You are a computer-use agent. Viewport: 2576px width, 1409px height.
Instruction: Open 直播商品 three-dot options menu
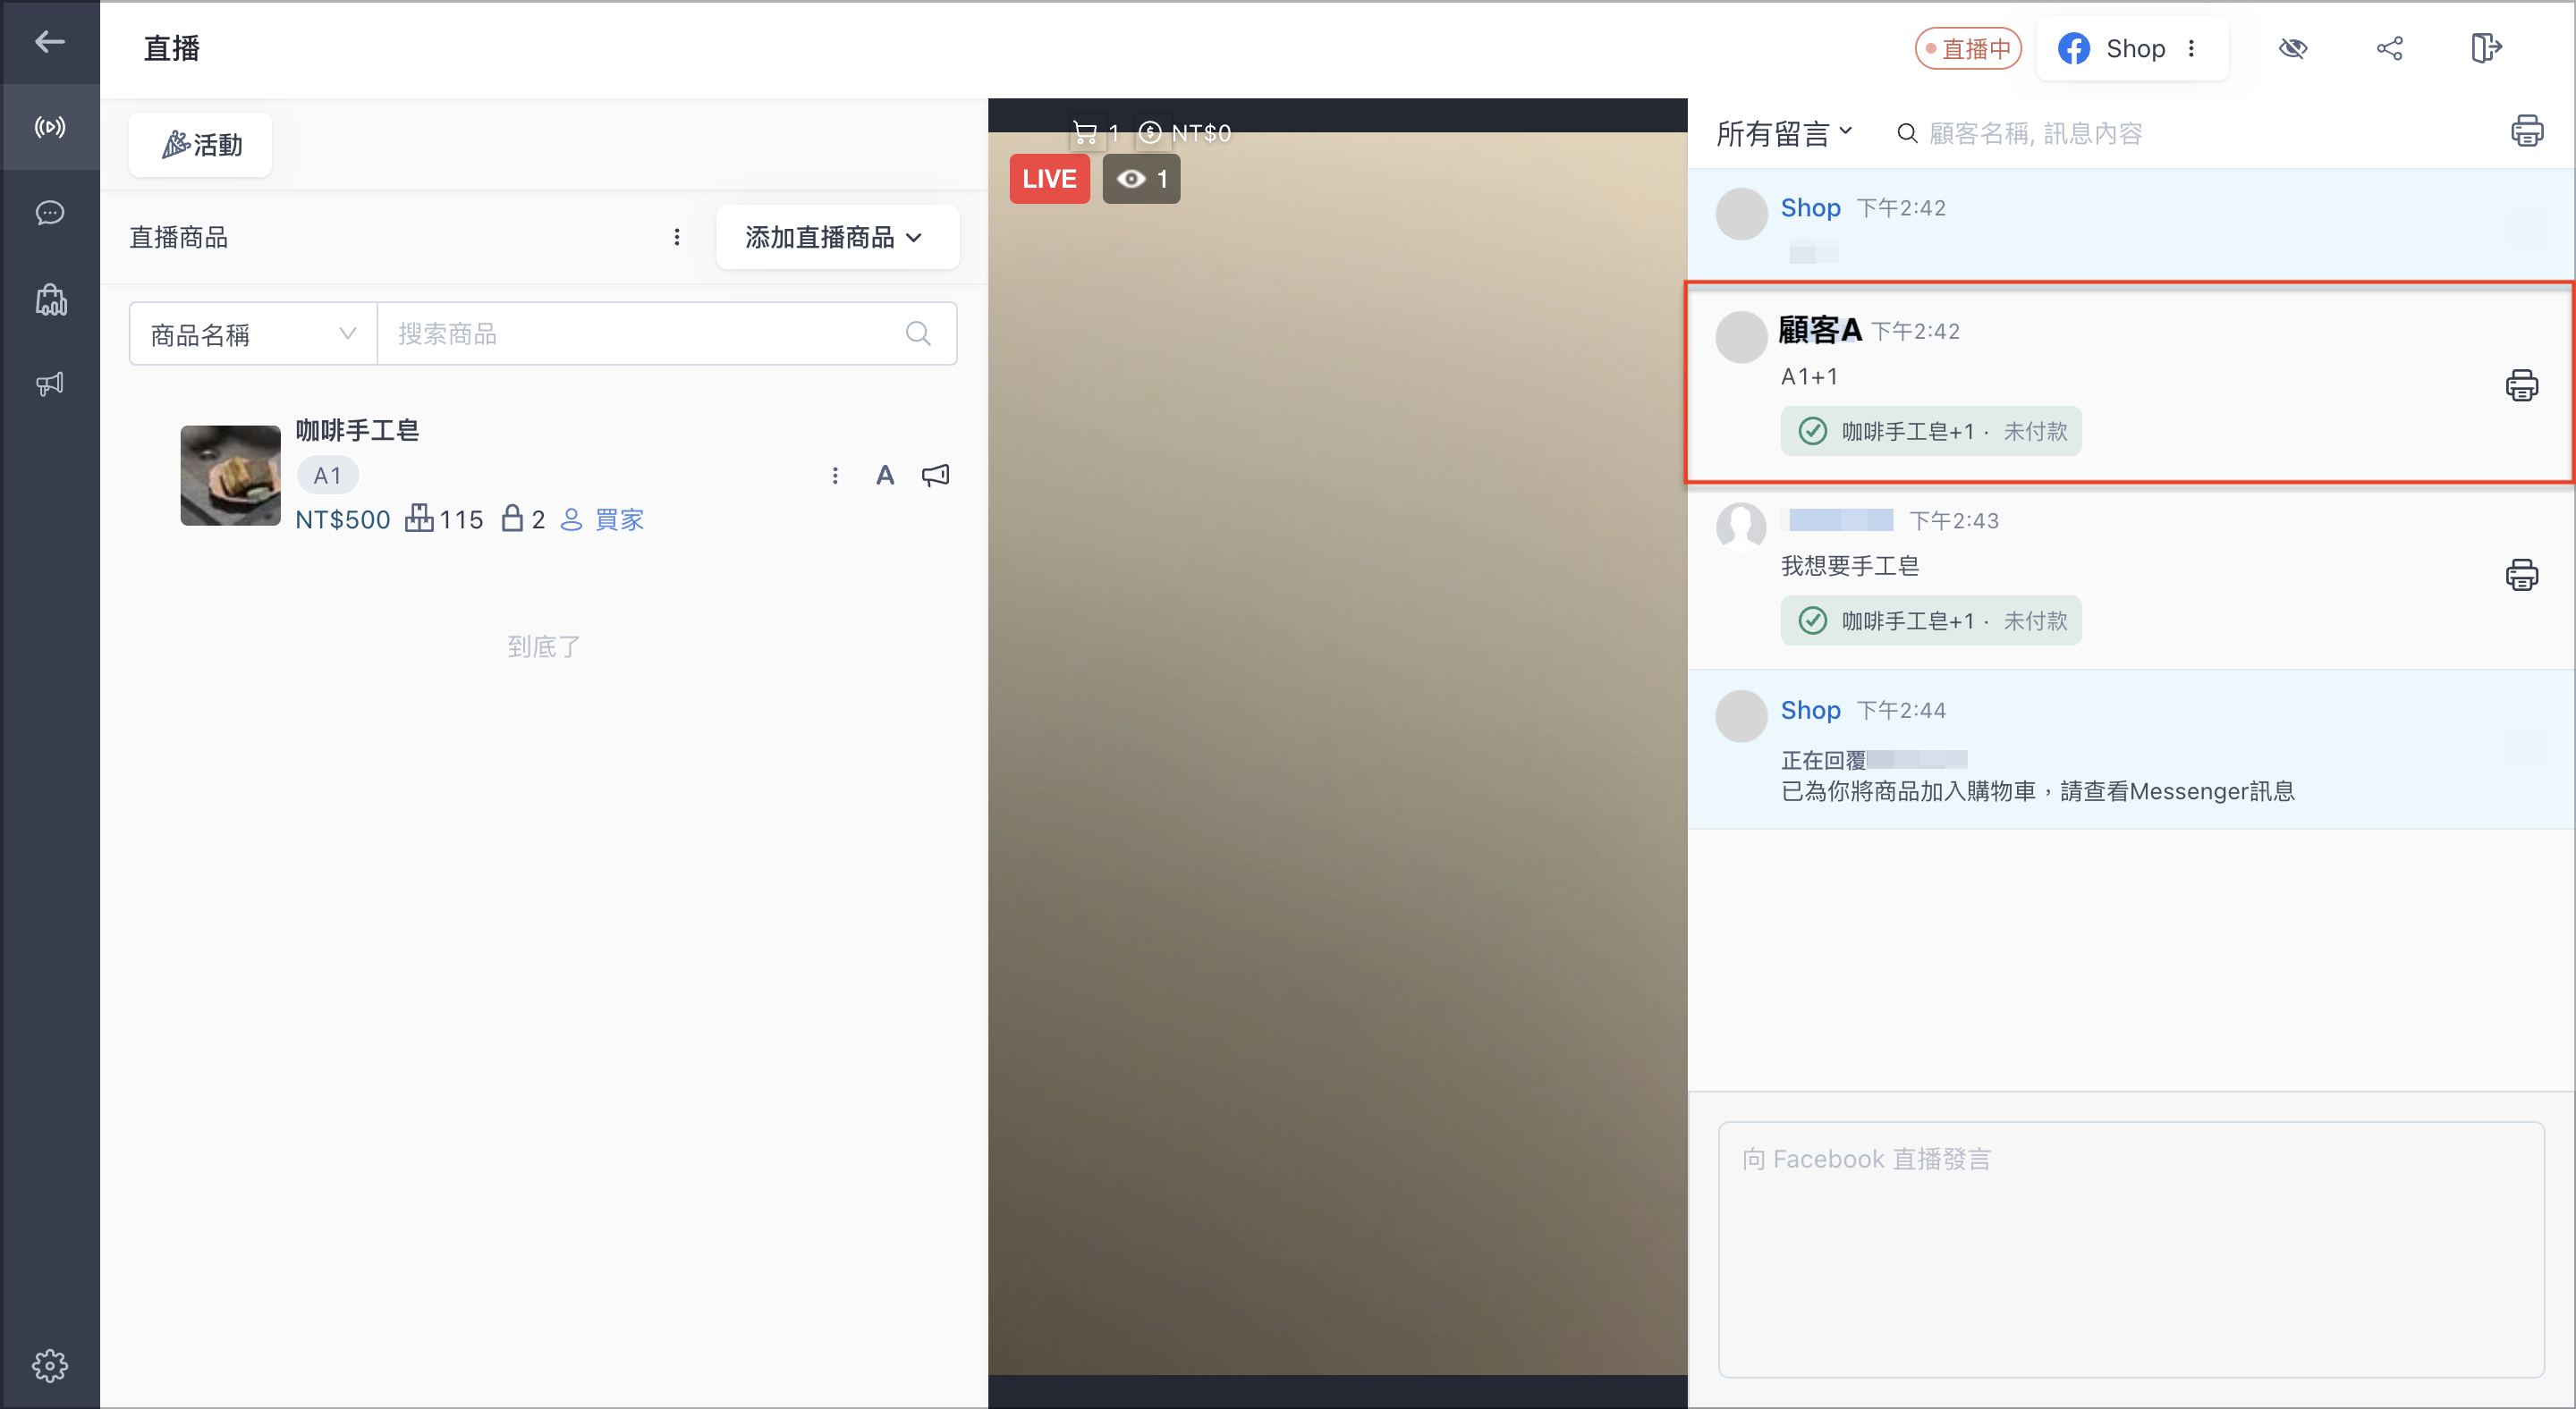(x=677, y=237)
